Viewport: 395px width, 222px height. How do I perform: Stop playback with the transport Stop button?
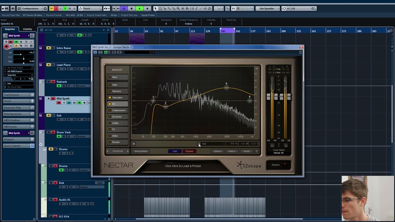(x=131, y=8)
